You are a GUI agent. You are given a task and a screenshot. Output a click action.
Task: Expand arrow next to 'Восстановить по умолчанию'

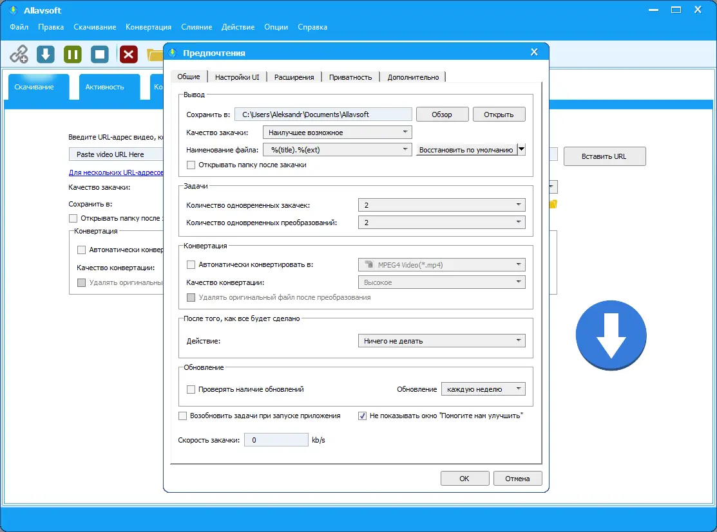521,149
